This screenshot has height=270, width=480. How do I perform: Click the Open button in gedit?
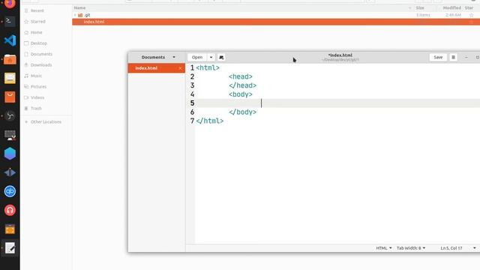tap(197, 57)
